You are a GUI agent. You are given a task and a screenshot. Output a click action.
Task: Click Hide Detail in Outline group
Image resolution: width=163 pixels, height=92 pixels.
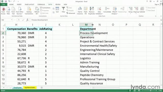(150, 10)
